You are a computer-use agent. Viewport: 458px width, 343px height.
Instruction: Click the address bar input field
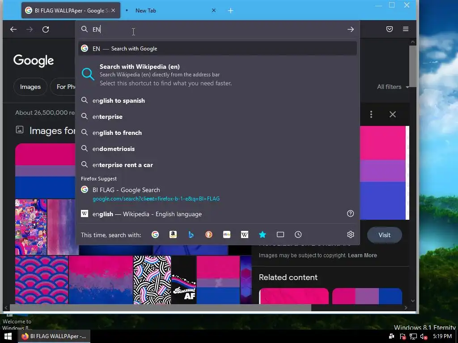click(x=217, y=29)
